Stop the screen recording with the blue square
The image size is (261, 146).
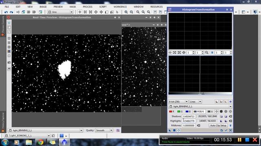(247, 140)
